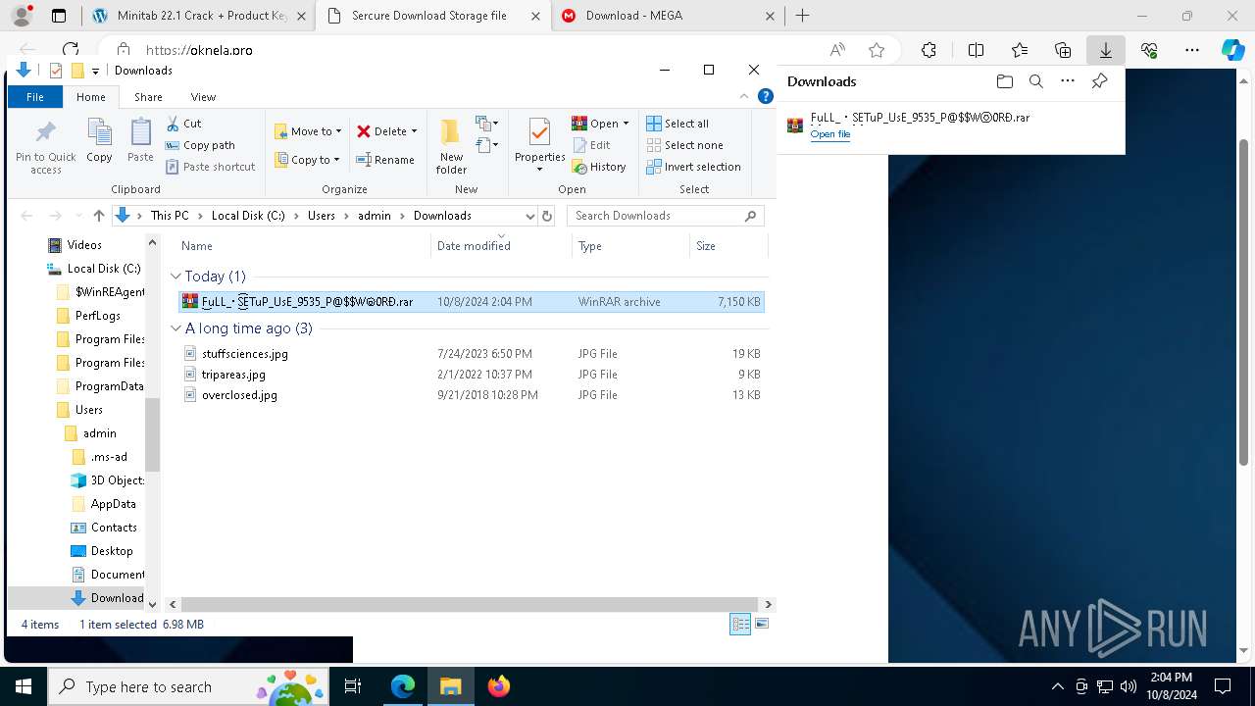Open the Open dropdown arrow in ribbon
1255x706 pixels.
[x=626, y=124]
